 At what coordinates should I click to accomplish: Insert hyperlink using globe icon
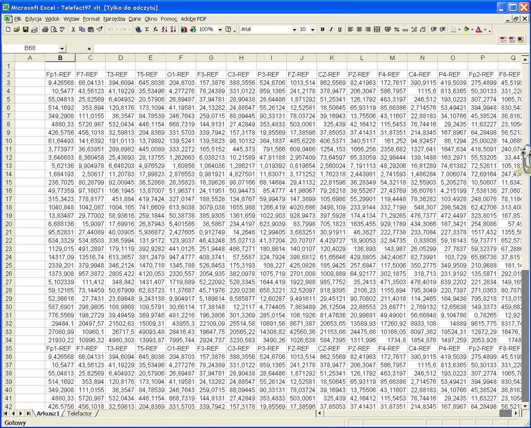pos(138,30)
